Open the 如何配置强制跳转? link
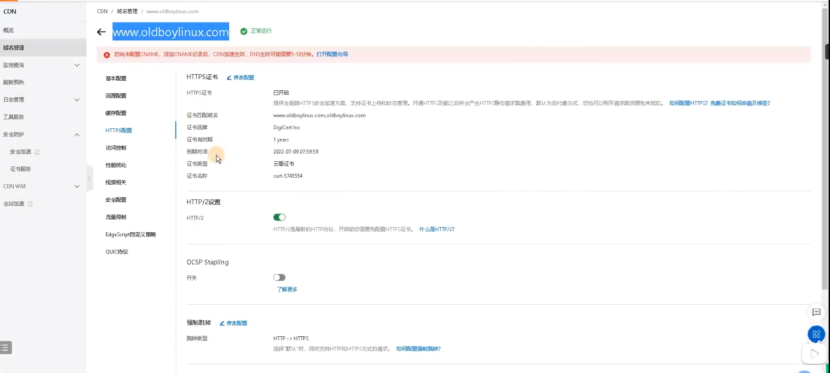The image size is (830, 373). coord(418,349)
